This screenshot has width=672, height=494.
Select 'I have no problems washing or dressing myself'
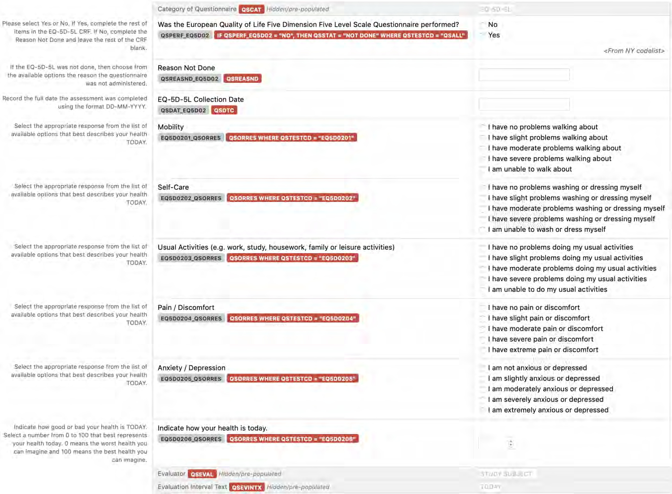[483, 187]
